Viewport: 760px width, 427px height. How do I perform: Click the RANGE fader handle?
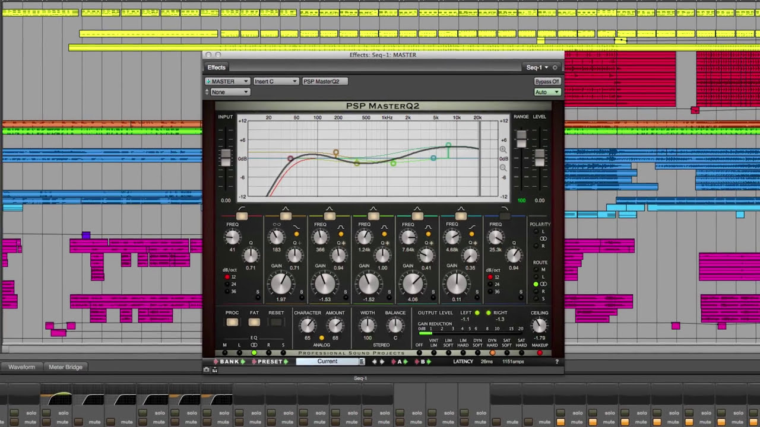[521, 139]
